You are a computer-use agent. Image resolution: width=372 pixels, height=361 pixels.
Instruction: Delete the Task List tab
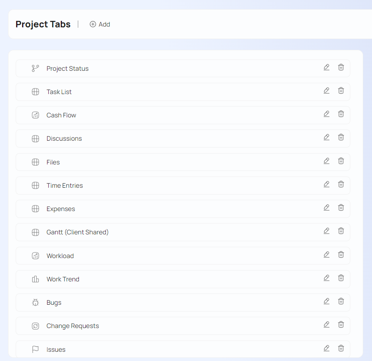[341, 91]
